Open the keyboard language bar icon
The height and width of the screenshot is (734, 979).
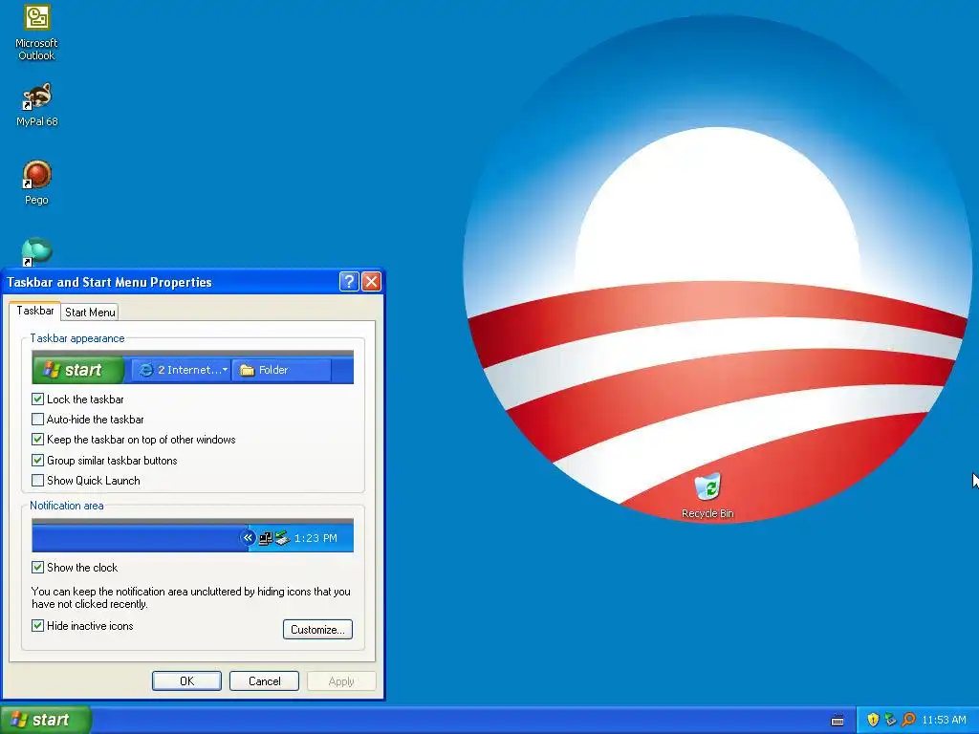click(x=838, y=721)
